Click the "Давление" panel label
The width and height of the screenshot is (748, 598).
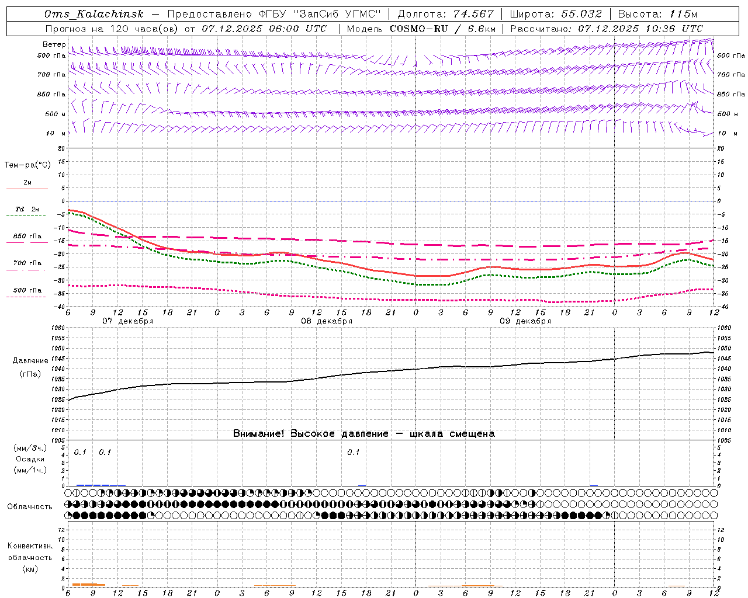[x=30, y=361]
